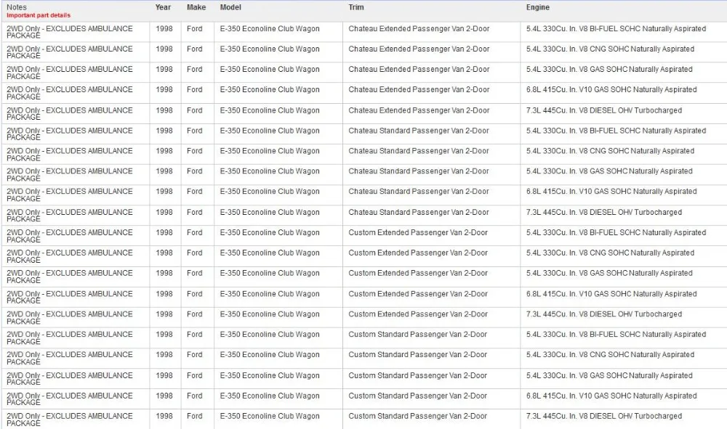Click Custom Extended trim cell in BI-FUEL row
727x429 pixels.
click(418, 233)
